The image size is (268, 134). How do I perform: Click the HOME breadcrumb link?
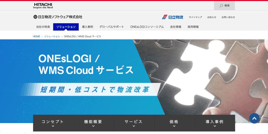pos(36,36)
